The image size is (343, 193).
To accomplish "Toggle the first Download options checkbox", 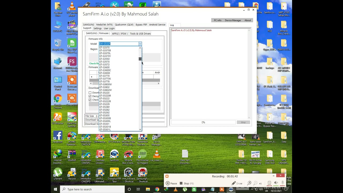I will coord(90,93).
